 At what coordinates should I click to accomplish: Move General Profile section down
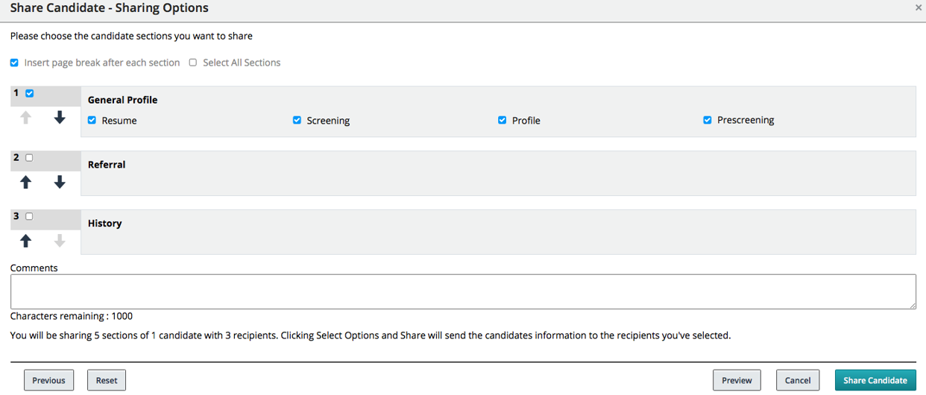click(x=60, y=118)
